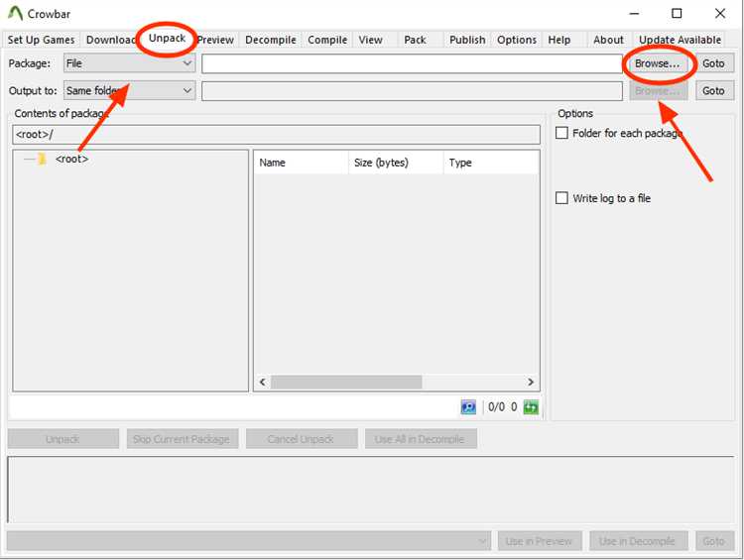
Task: Maximize the Crowbar window
Action: pyautogui.click(x=677, y=13)
